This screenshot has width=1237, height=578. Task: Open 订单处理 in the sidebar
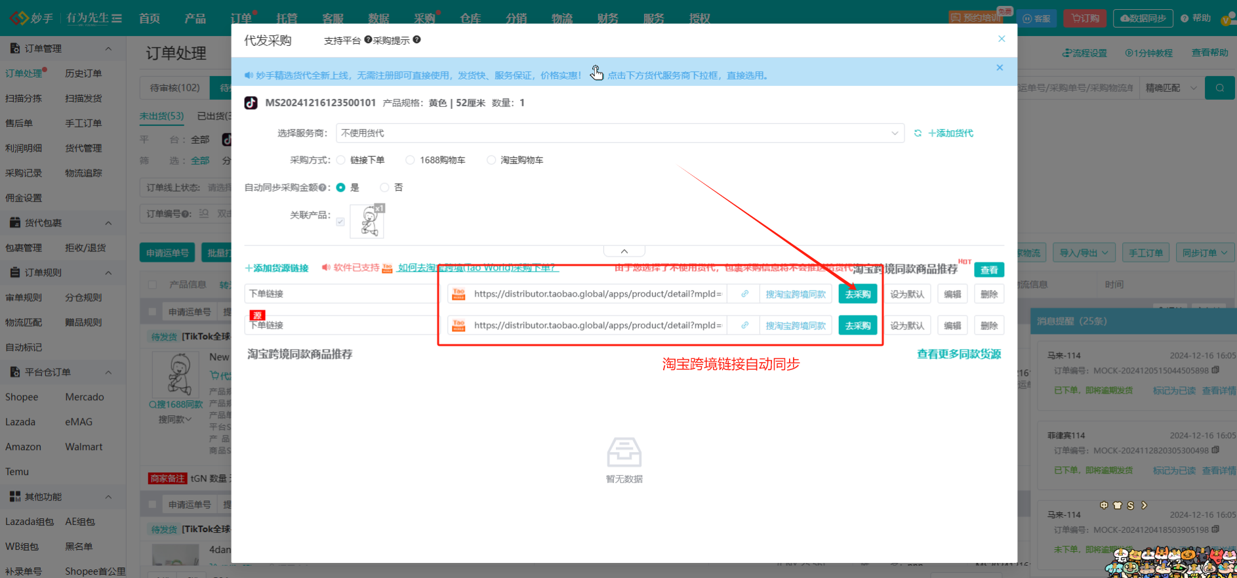pyautogui.click(x=24, y=73)
